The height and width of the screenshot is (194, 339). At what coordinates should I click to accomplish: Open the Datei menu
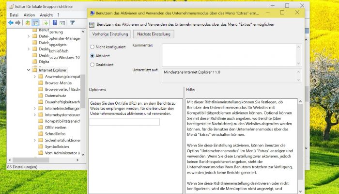[14, 15]
